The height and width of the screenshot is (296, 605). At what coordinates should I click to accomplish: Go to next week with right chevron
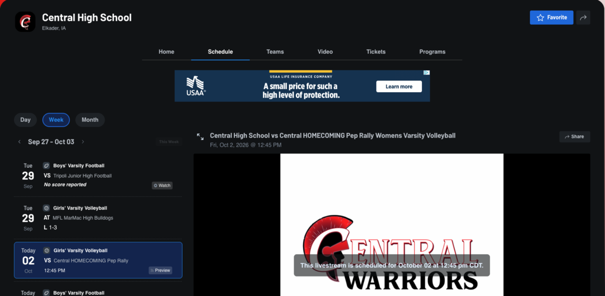83,142
